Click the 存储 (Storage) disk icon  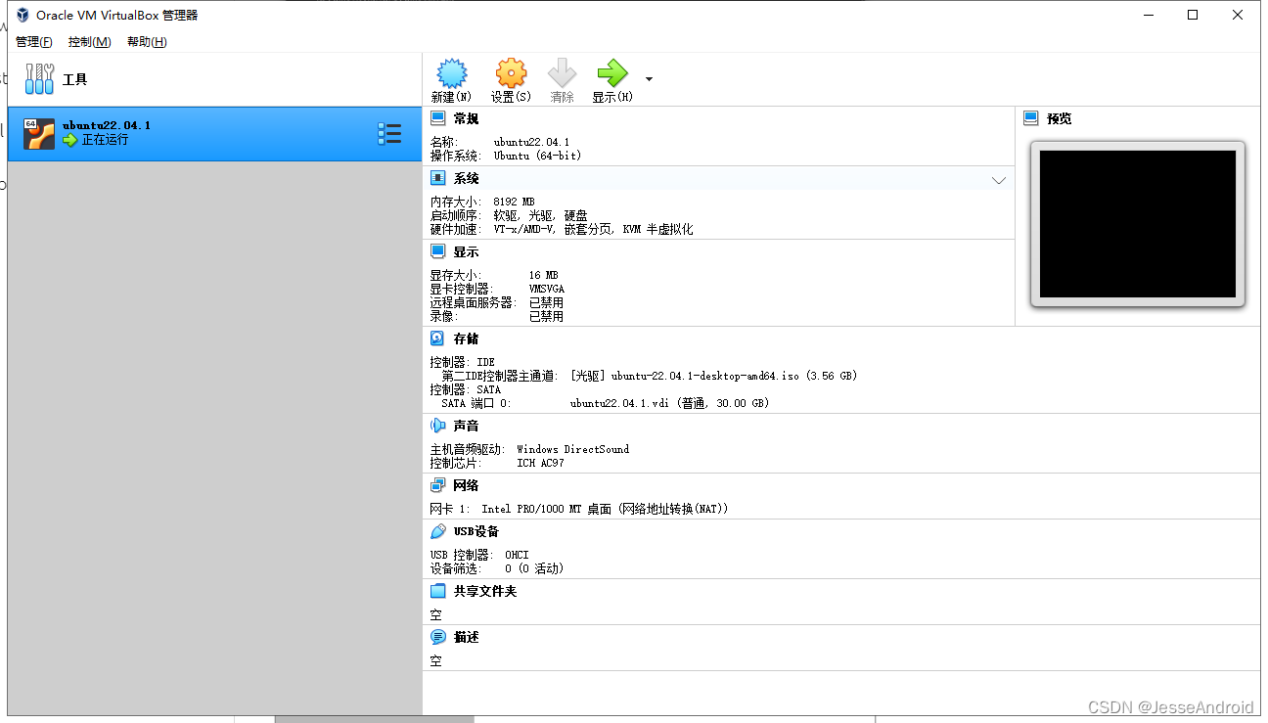point(437,339)
